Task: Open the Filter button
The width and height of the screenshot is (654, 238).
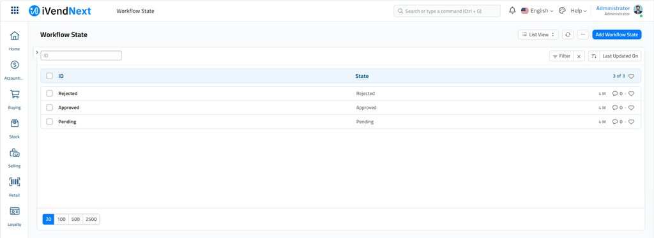Action: (561, 56)
